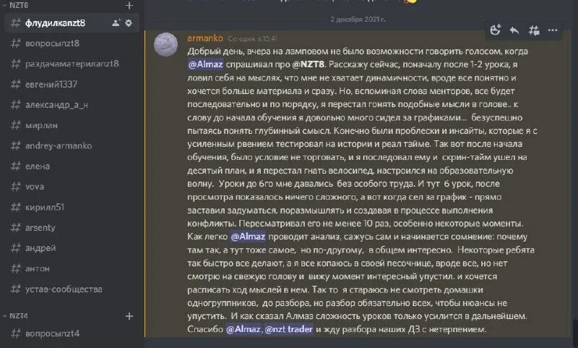Add a reaction to armanko's message
578x348 pixels.
(495, 30)
